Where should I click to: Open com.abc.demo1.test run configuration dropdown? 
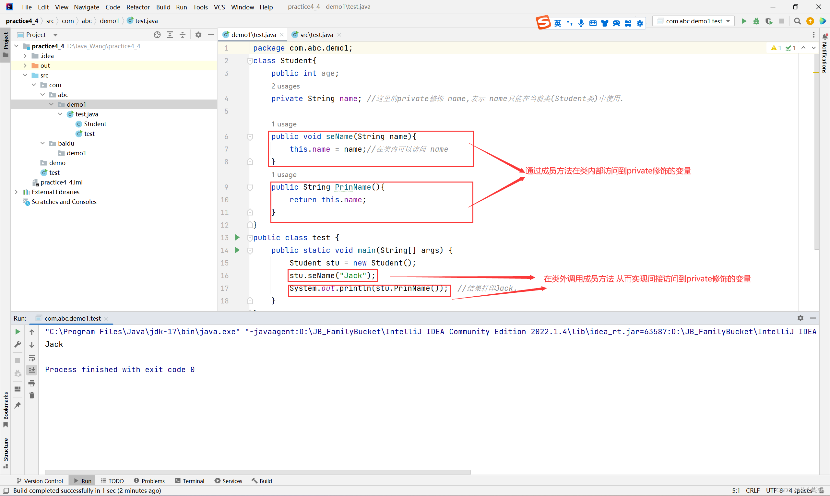[694, 21]
